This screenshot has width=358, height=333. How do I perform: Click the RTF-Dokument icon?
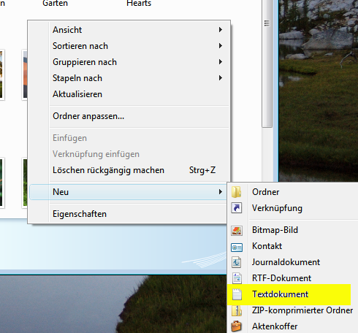click(237, 278)
